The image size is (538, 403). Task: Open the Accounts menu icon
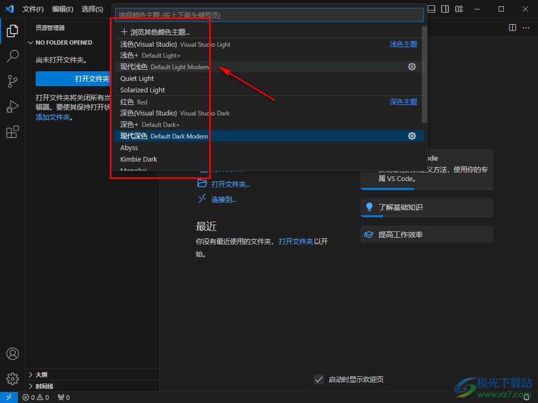pyautogui.click(x=13, y=354)
